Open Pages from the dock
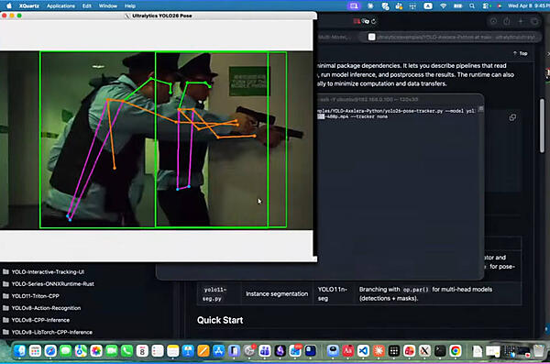The image size is (550, 364). 203,350
